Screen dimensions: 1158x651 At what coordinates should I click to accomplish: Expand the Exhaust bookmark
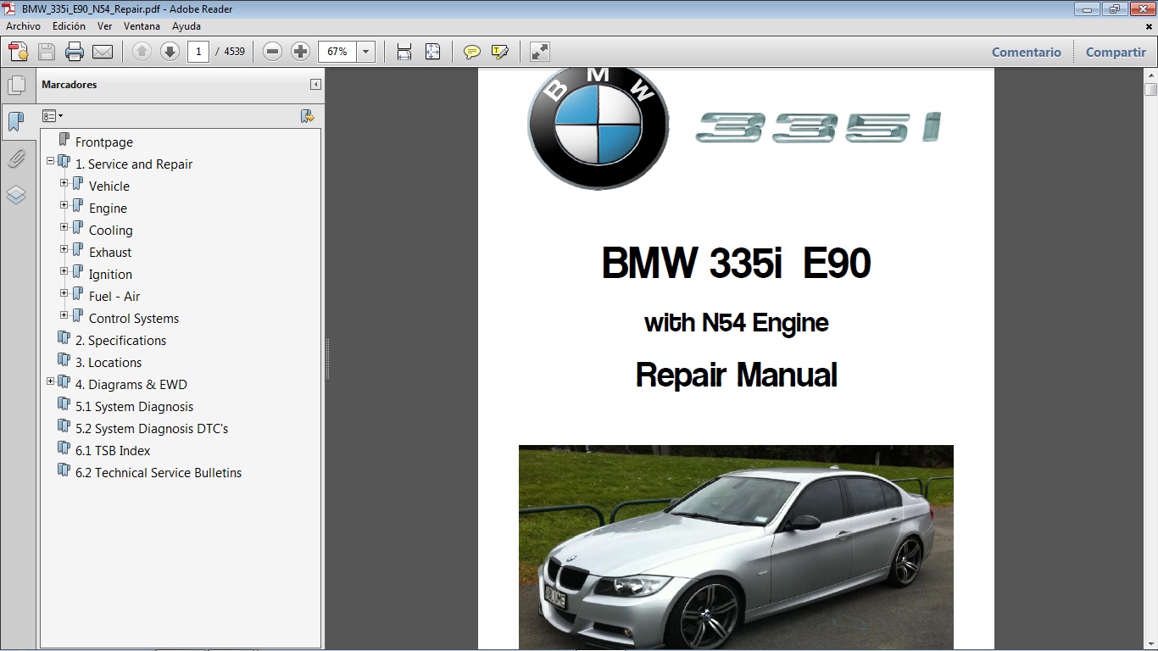point(64,248)
